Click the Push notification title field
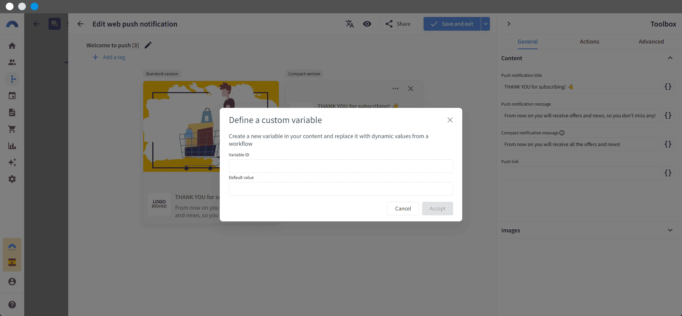 pos(581,87)
